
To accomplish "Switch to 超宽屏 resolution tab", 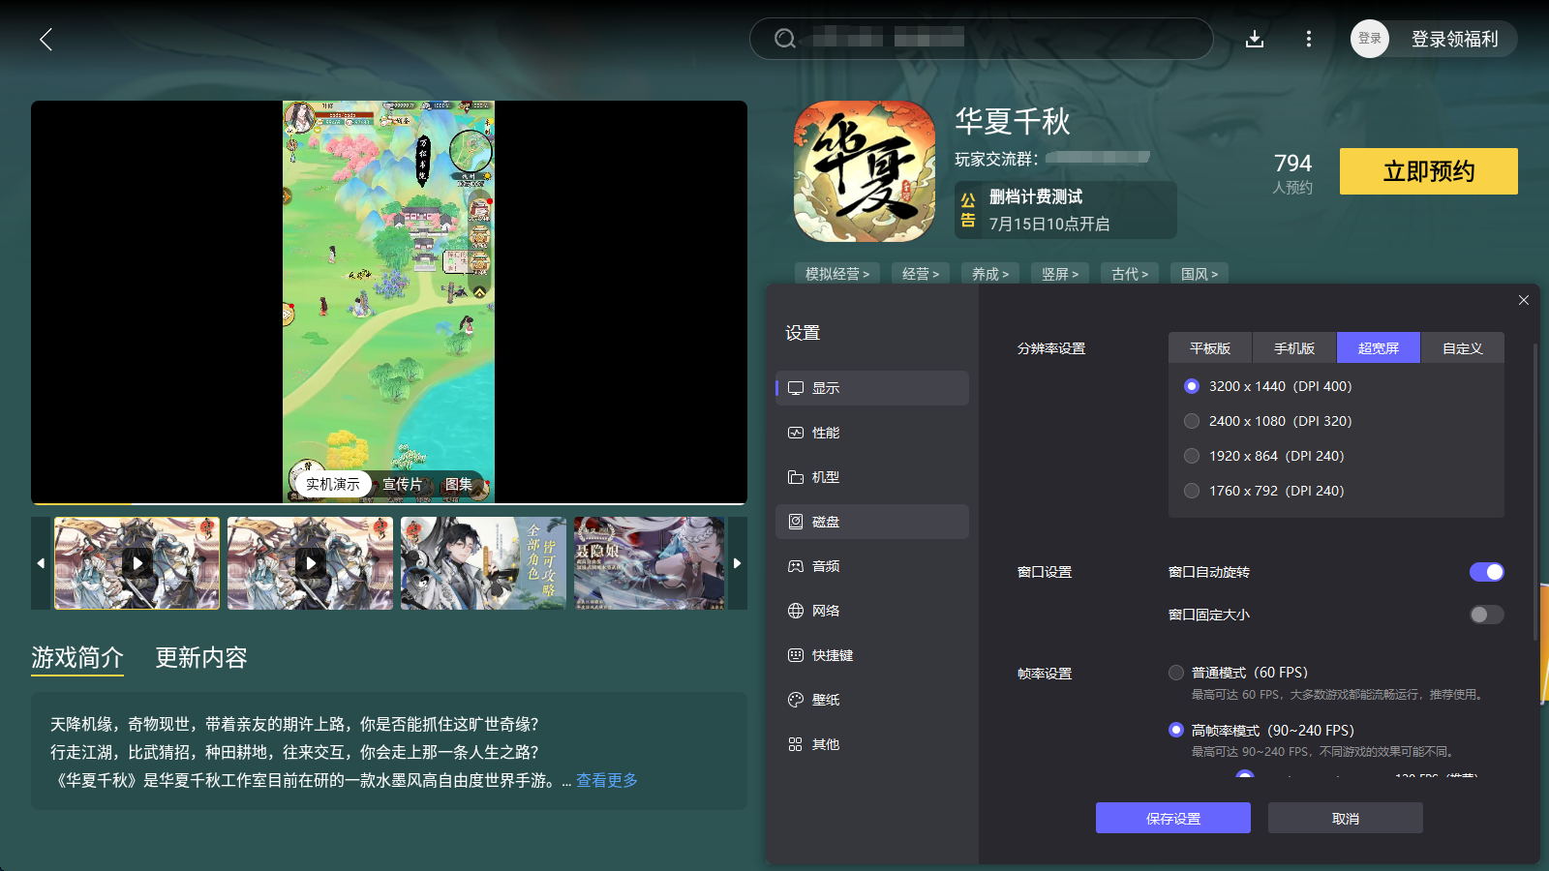I will pos(1379,347).
